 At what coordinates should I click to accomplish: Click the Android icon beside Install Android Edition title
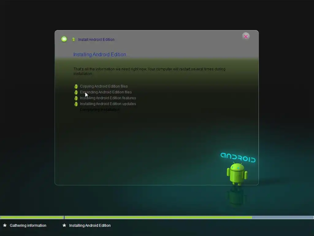(x=73, y=40)
